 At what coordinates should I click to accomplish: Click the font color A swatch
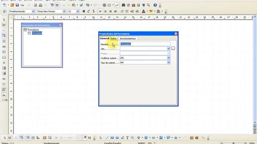click(x=143, y=11)
